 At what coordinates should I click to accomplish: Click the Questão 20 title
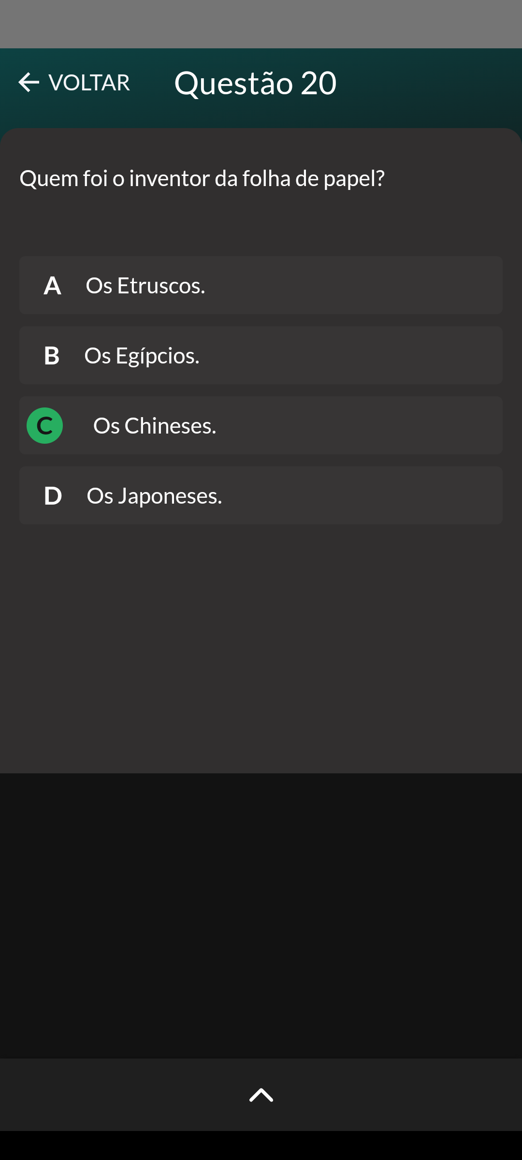(x=255, y=83)
